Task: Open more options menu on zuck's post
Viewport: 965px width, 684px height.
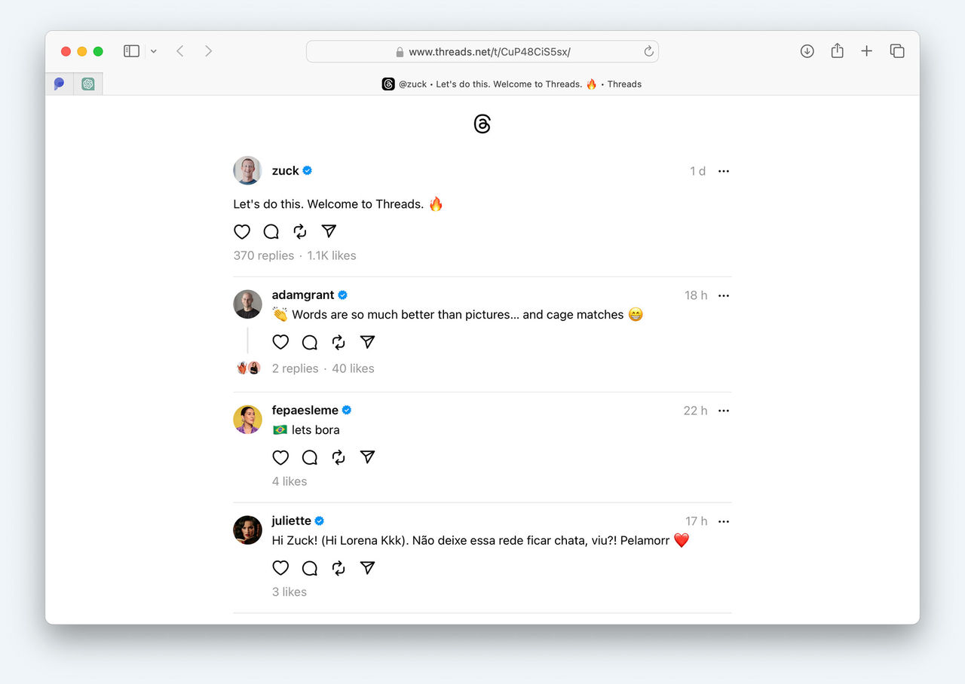Action: pyautogui.click(x=724, y=172)
